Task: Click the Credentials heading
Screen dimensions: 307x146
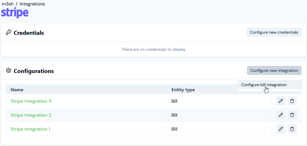Action: 29,33
